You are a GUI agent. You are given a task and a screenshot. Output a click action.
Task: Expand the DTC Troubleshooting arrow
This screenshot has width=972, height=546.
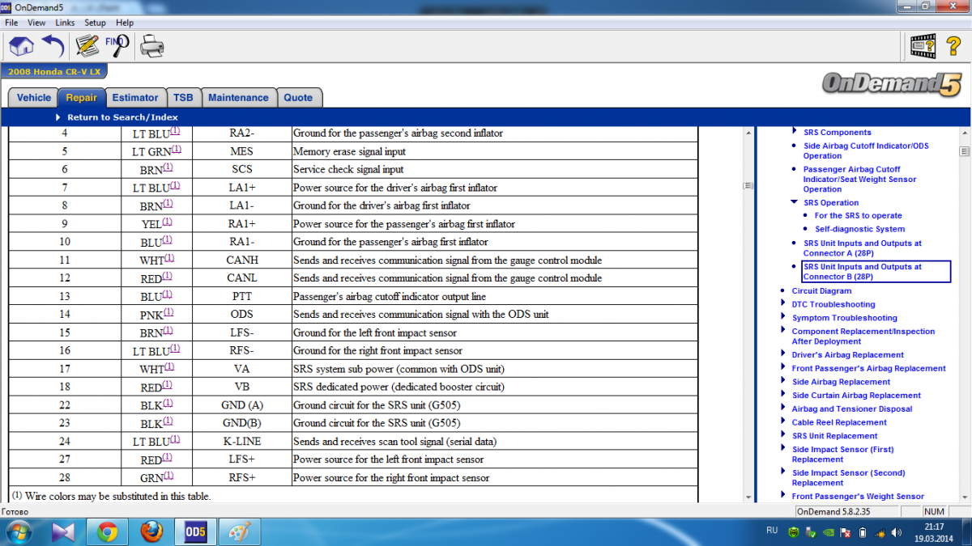[783, 304]
